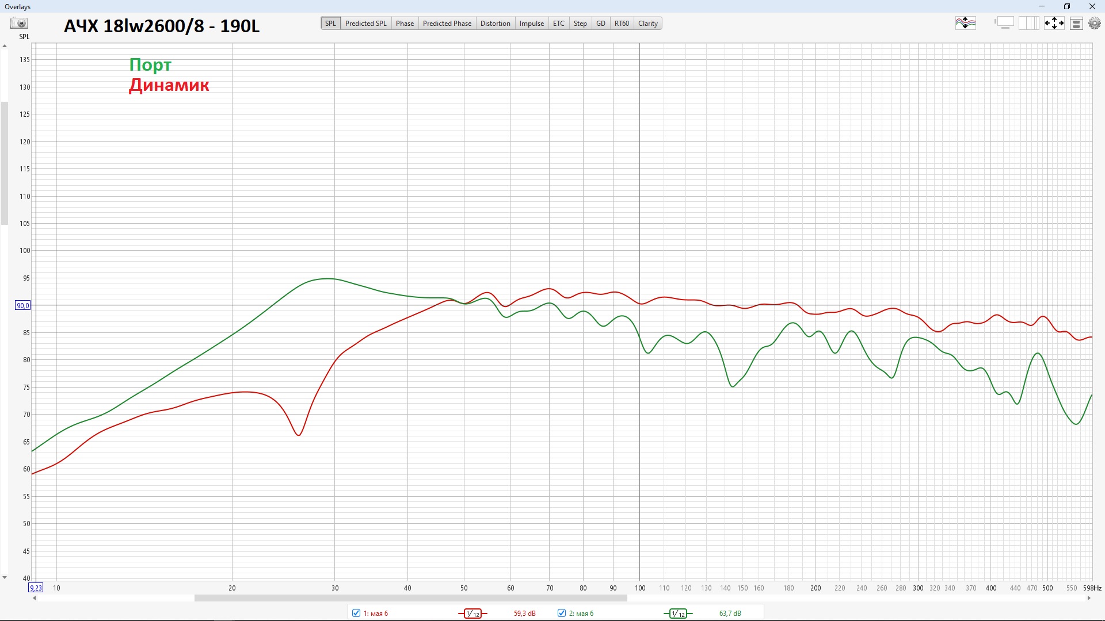Image resolution: width=1105 pixels, height=621 pixels.
Task: Click green 1/12 smoothing trace icon
Action: click(678, 614)
